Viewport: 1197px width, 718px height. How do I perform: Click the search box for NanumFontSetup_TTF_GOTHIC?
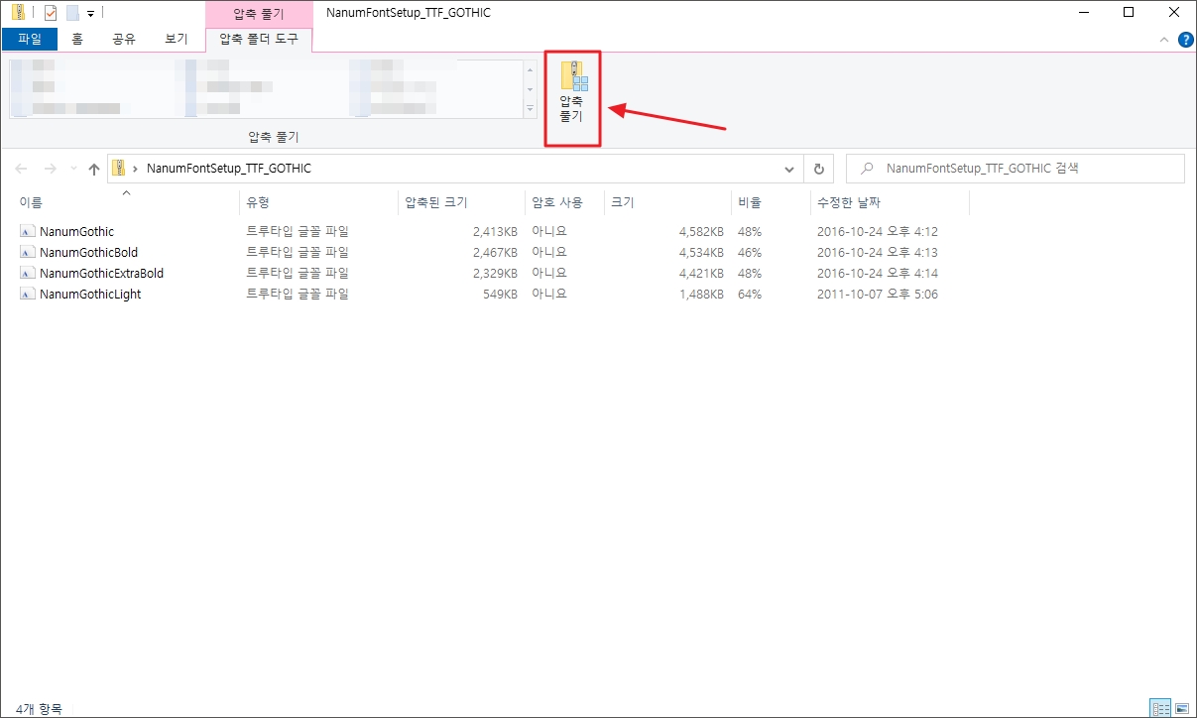pyautogui.click(x=1016, y=169)
